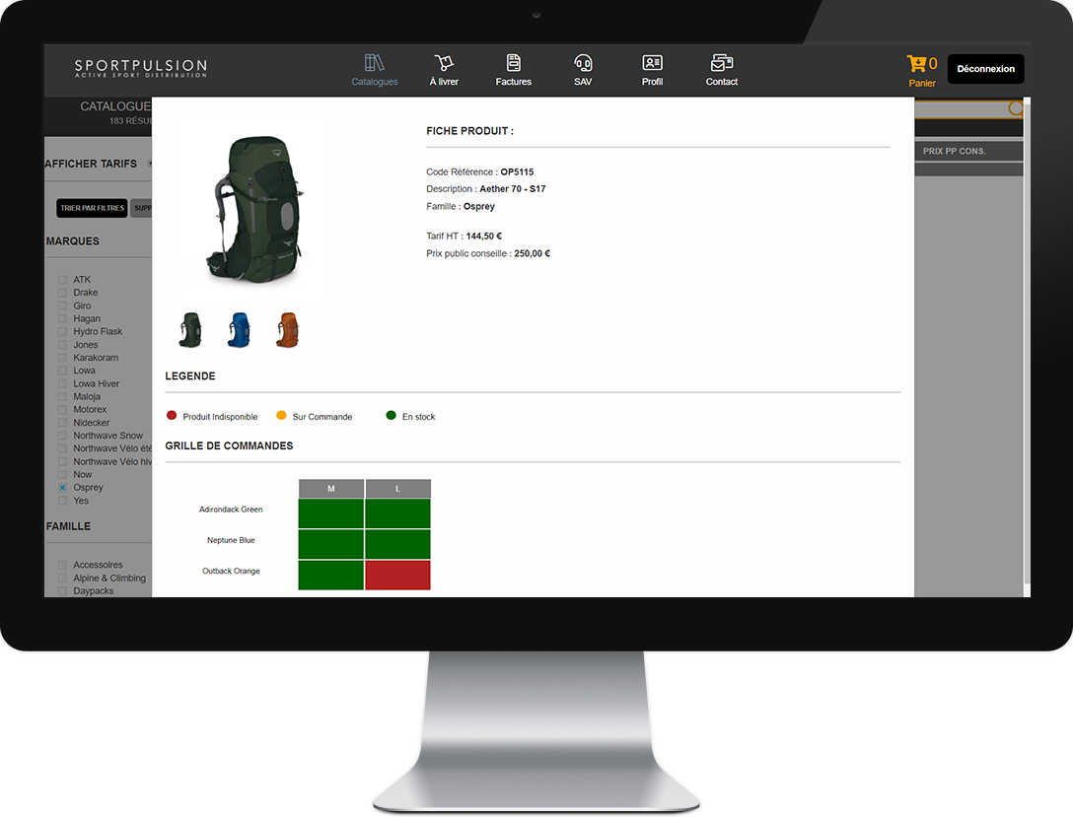Click the Sportpulsion logo

[141, 68]
